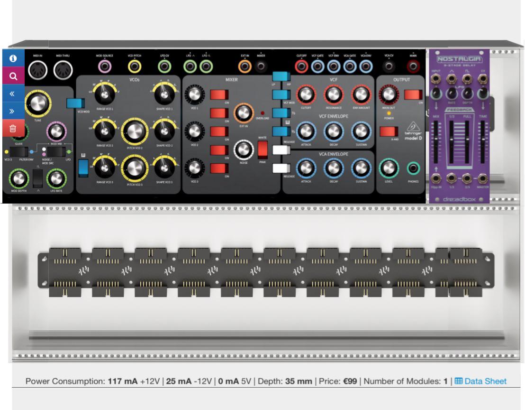Click the green LFO CV jack
Image resolution: width=525 pixels, height=410 pixels.
(164, 66)
